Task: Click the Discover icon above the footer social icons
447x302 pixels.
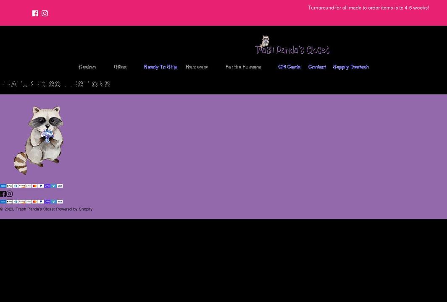Action: [x=22, y=186]
